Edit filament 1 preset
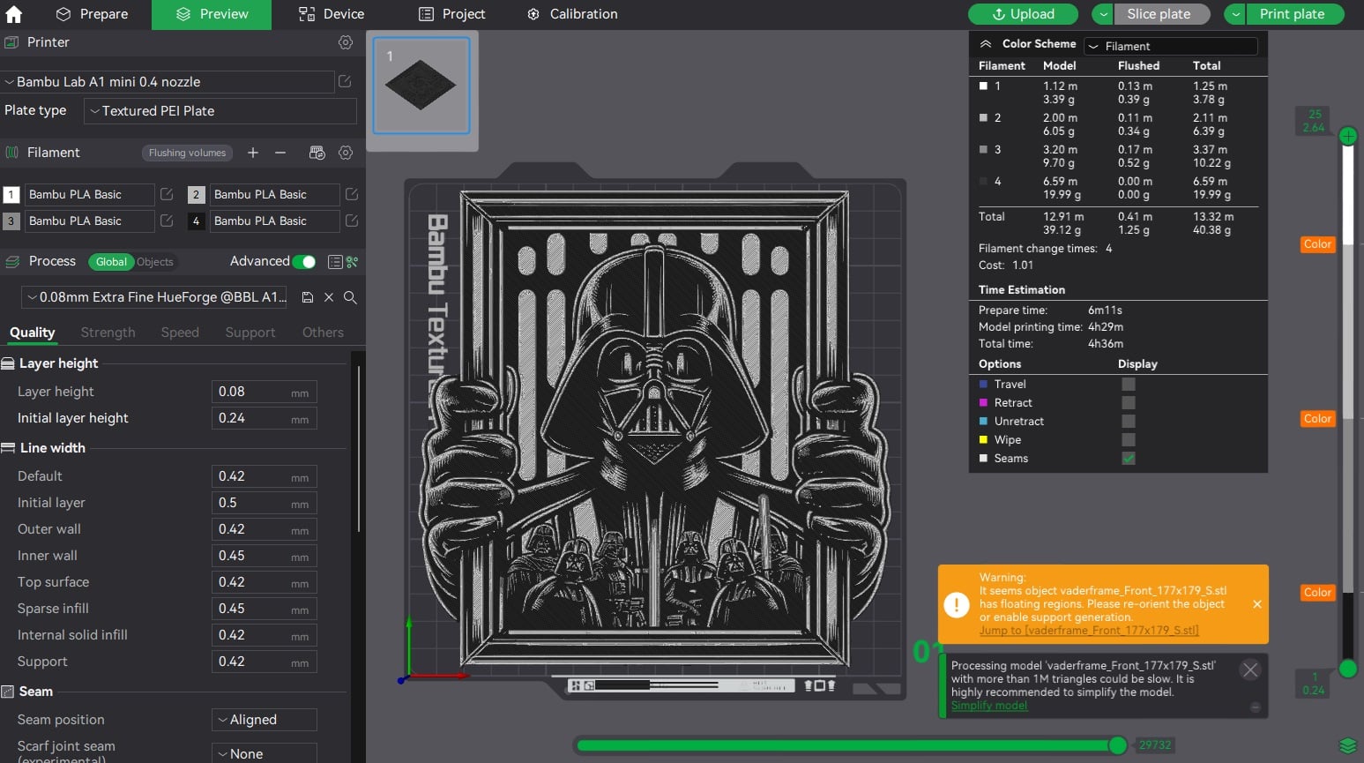The width and height of the screenshot is (1364, 763). (167, 194)
